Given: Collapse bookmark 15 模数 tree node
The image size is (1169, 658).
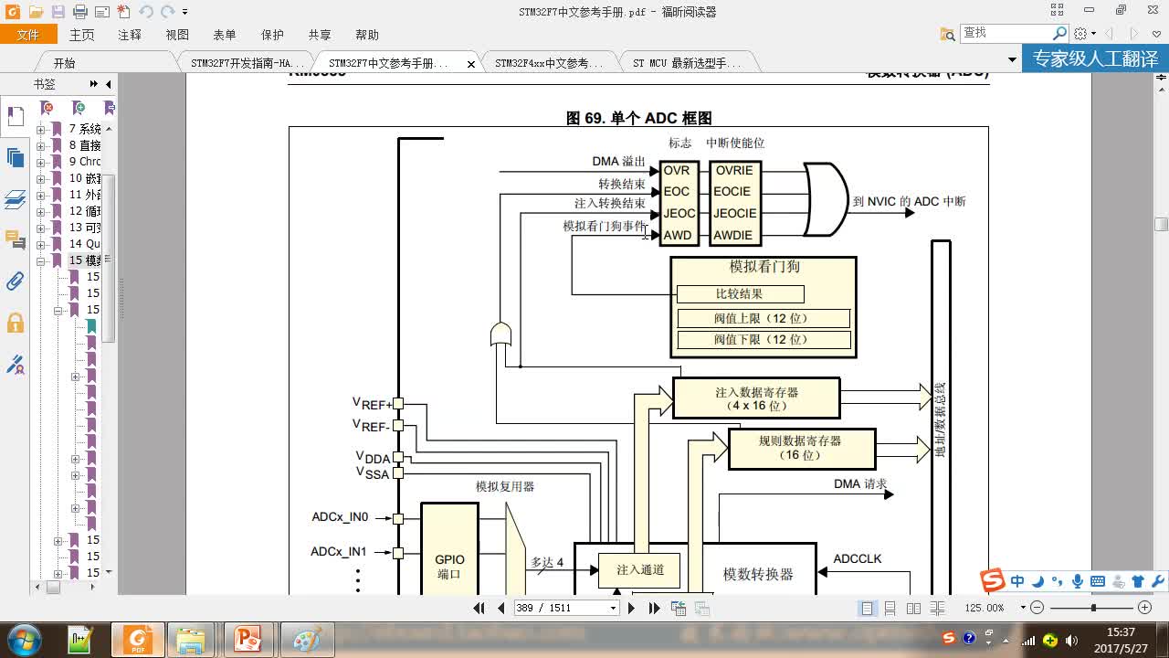Looking at the screenshot, I should coord(40,260).
